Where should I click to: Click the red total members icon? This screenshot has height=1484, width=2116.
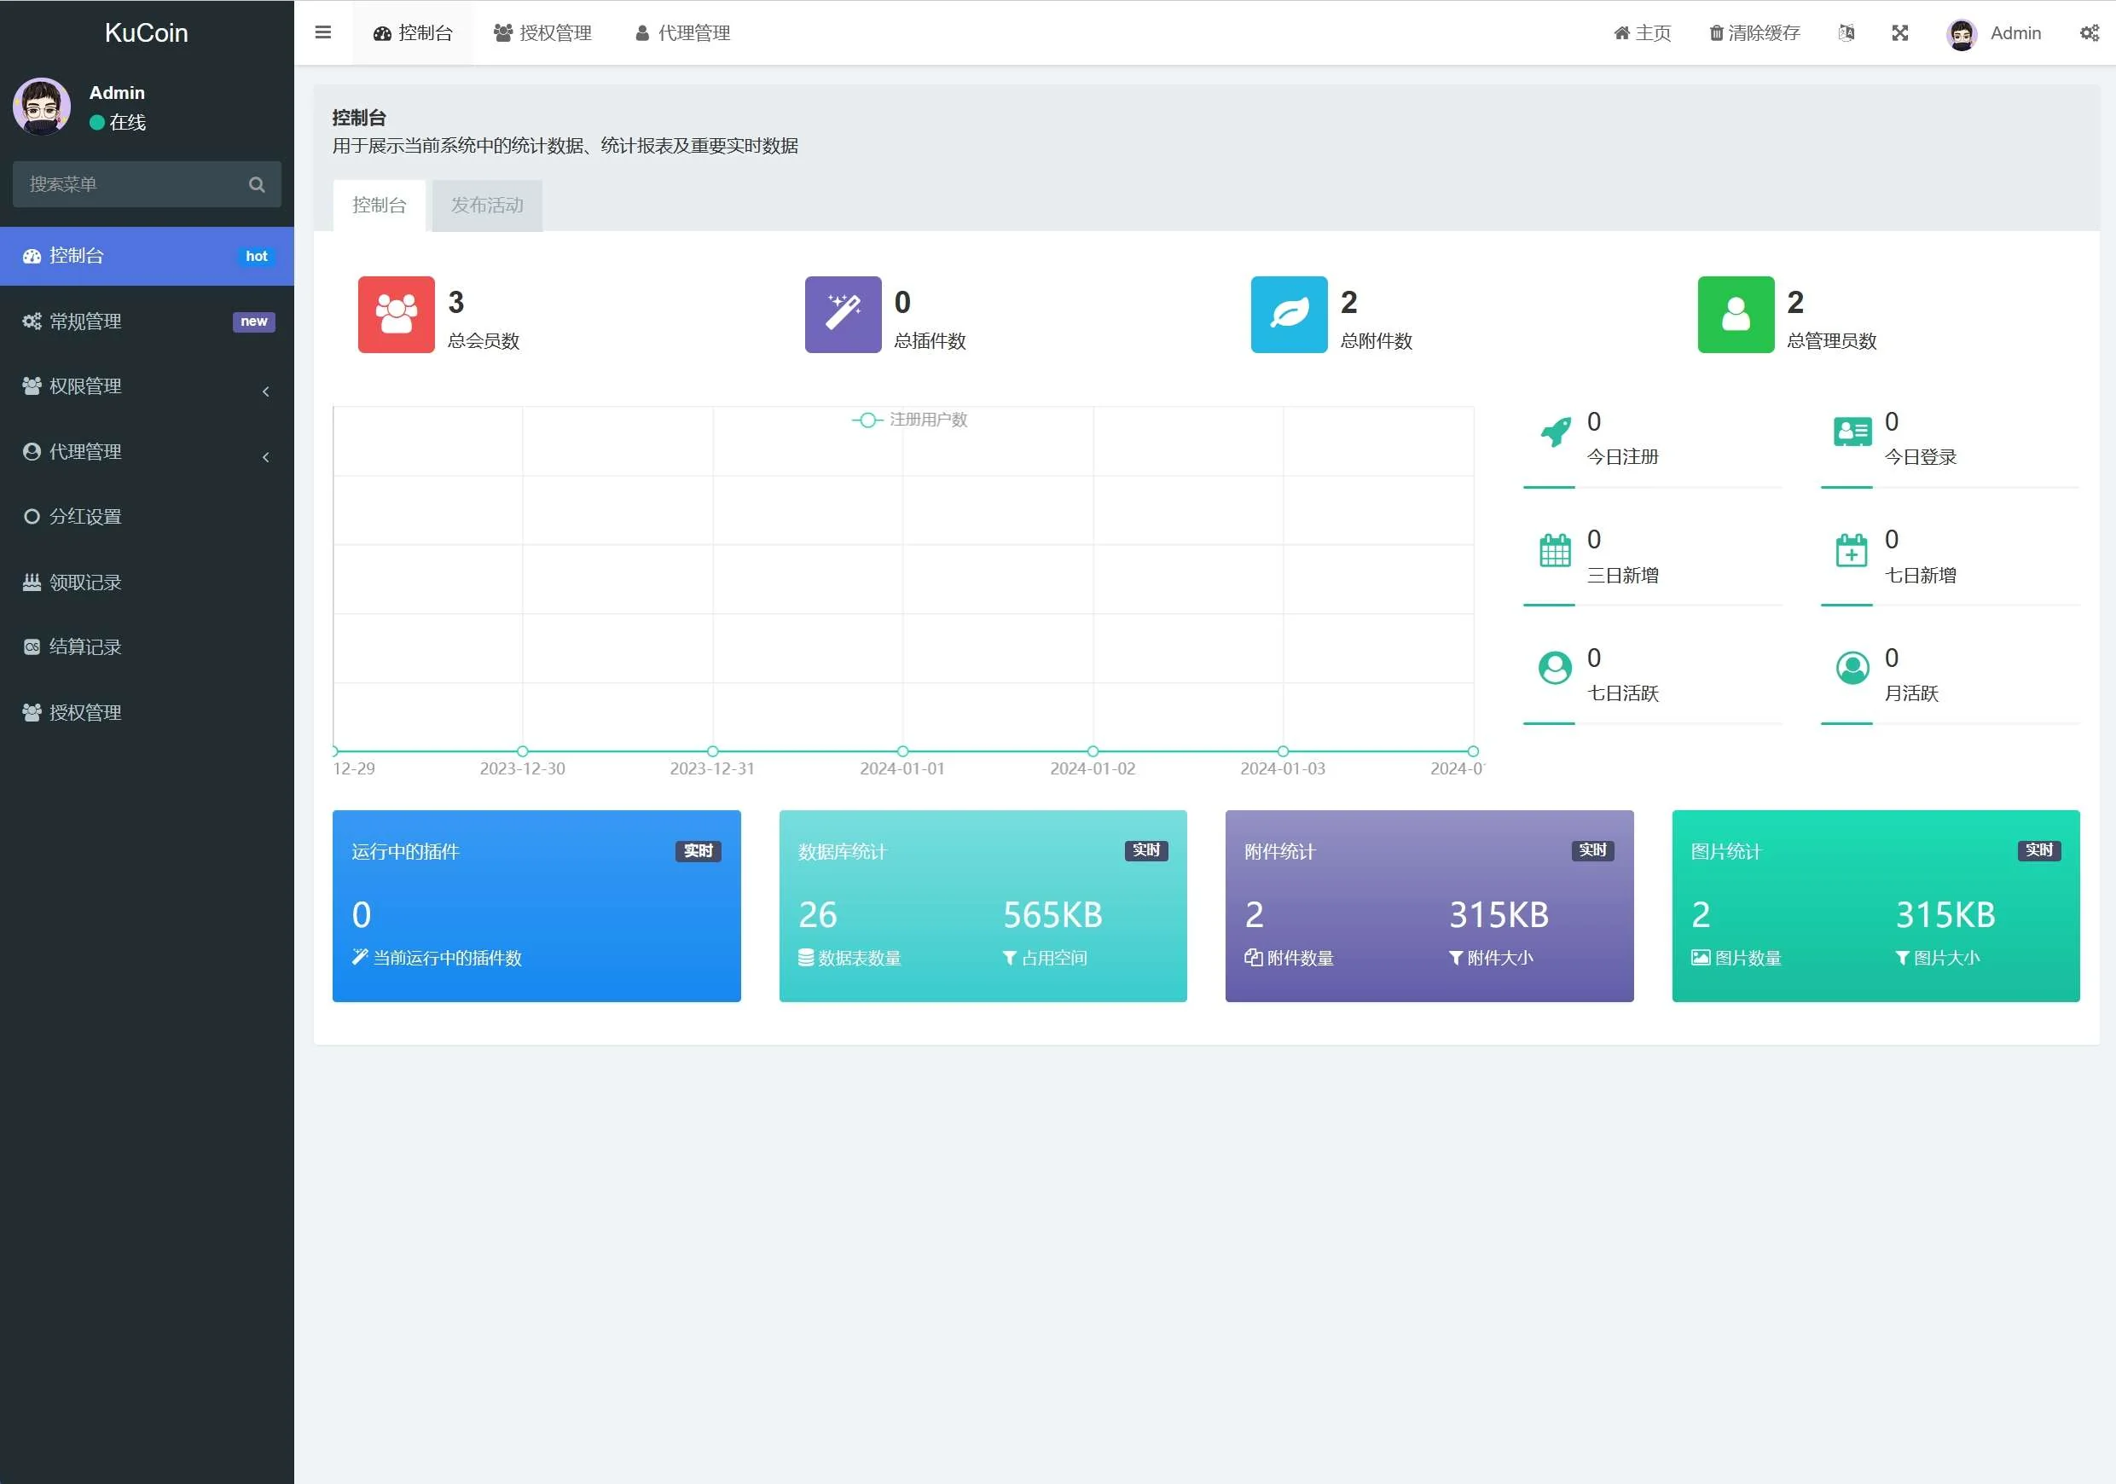[397, 315]
